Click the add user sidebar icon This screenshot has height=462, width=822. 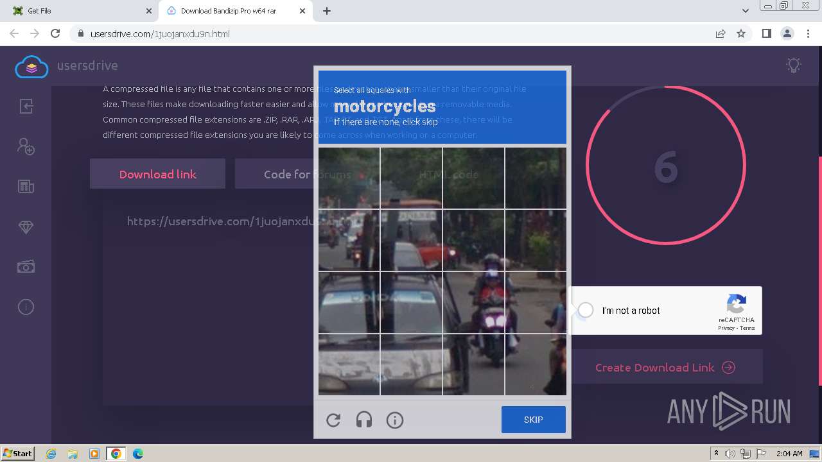[26, 146]
